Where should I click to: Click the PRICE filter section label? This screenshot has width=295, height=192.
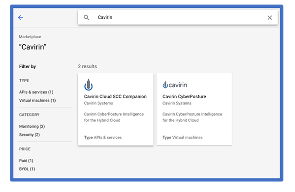25,149
